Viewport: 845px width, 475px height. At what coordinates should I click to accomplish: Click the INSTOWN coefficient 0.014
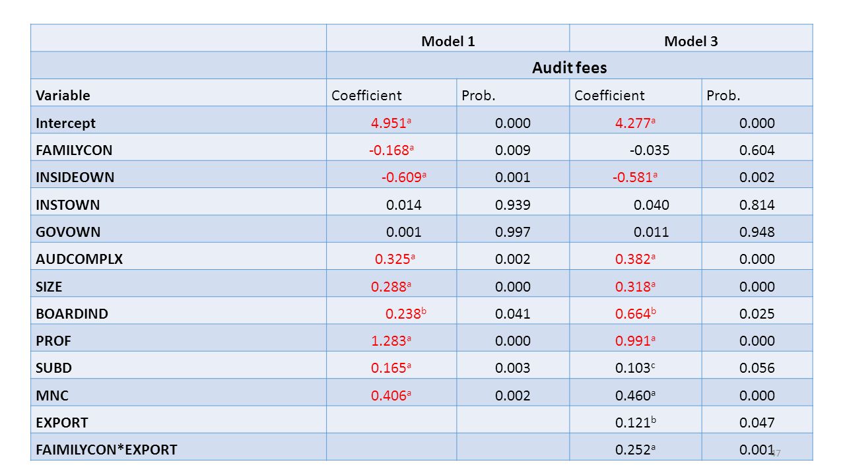[404, 205]
